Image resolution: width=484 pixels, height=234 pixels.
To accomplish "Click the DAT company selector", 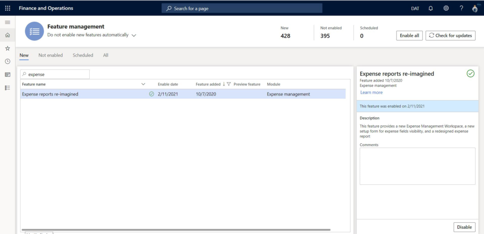I will [415, 9].
